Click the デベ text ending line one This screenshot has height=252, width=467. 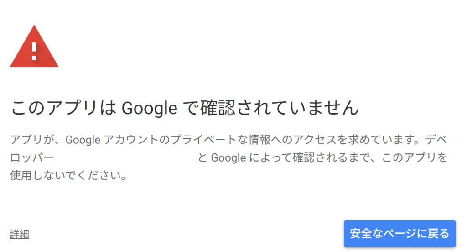point(436,139)
